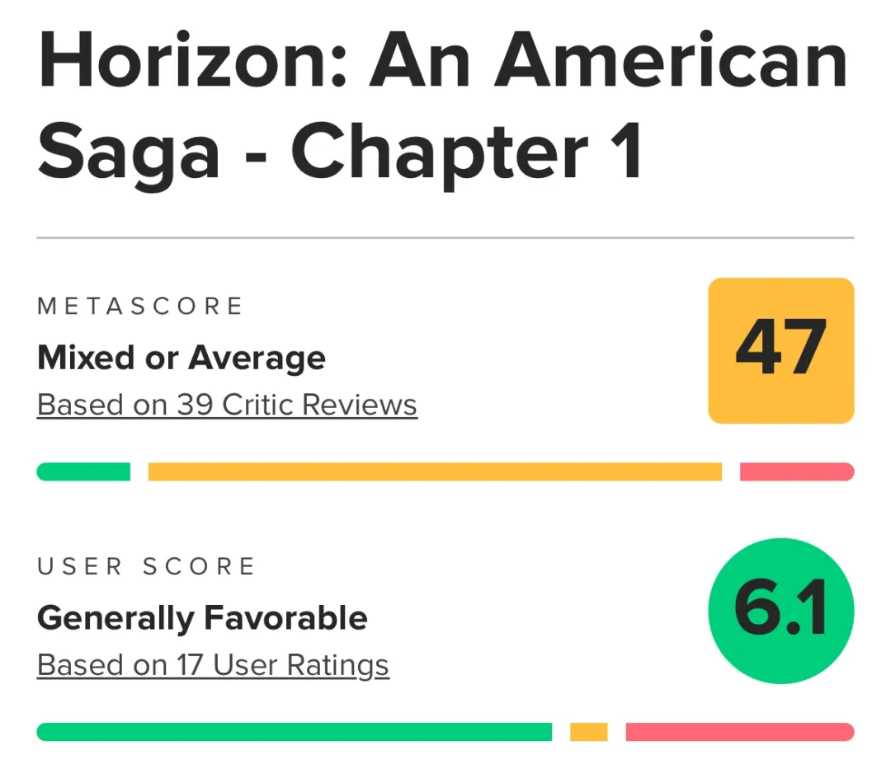
Task: Click the number 17 in user ratings link
Action: pyautogui.click(x=190, y=665)
